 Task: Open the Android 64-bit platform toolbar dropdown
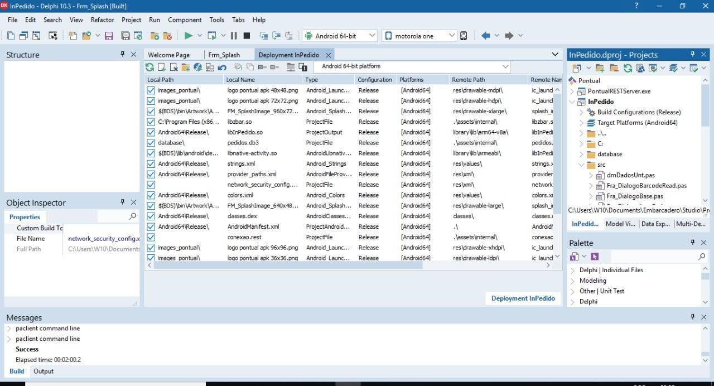point(372,36)
